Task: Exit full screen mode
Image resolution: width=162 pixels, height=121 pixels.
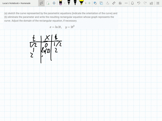Action: point(158,3)
